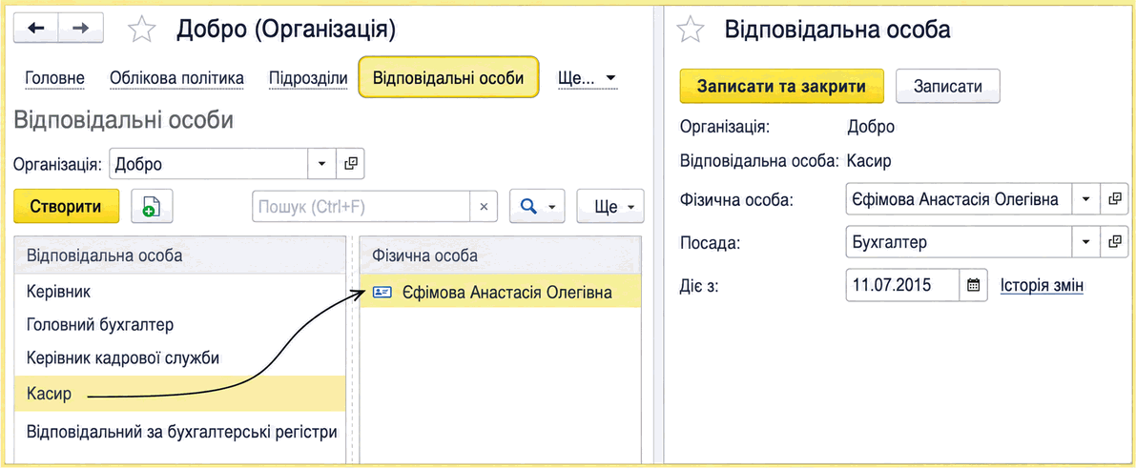Click the Організація input with Добро
This screenshot has width=1136, height=469.
click(x=210, y=164)
